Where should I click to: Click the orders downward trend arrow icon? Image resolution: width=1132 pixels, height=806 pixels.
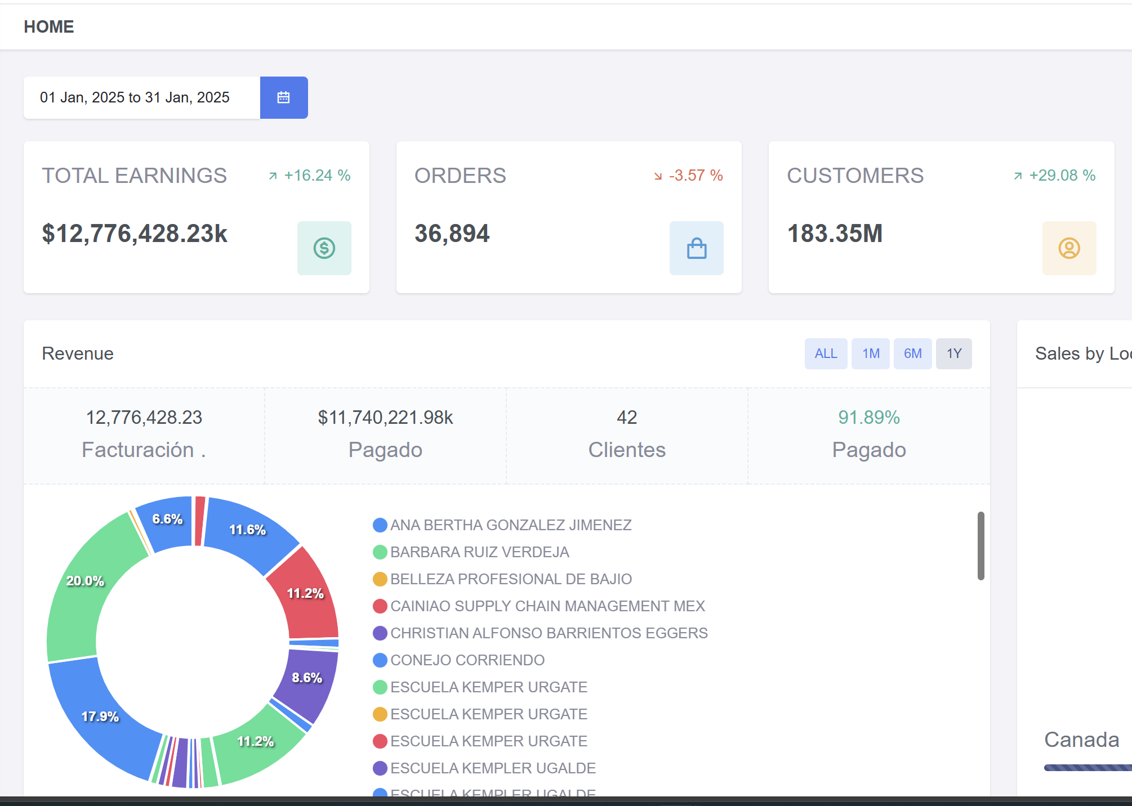[658, 176]
